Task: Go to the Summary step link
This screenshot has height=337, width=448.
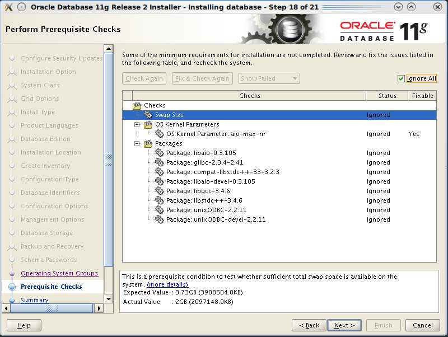Action: [35, 300]
